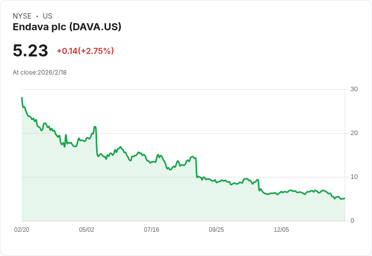The image size is (372, 256).
Task: Click the 07/16 date axis label
Action: [151, 229]
